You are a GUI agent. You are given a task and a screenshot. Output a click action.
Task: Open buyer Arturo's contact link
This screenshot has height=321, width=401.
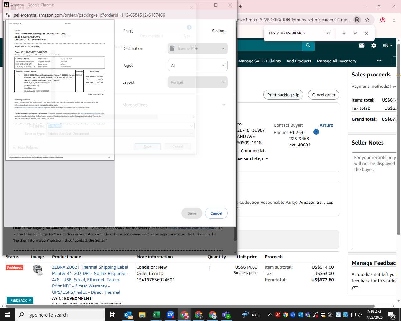click(x=326, y=125)
